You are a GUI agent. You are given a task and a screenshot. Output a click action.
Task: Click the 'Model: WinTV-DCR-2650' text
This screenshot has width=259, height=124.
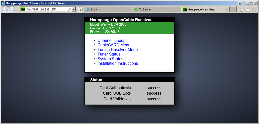coord(108,25)
